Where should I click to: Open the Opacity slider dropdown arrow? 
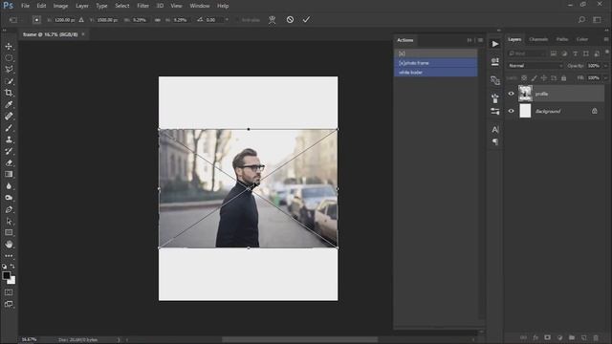click(605, 66)
